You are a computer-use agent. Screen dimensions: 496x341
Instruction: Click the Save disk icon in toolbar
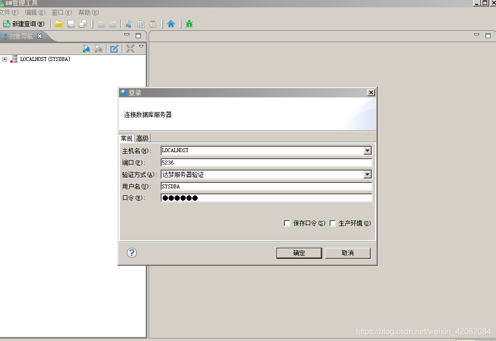pyautogui.click(x=71, y=24)
